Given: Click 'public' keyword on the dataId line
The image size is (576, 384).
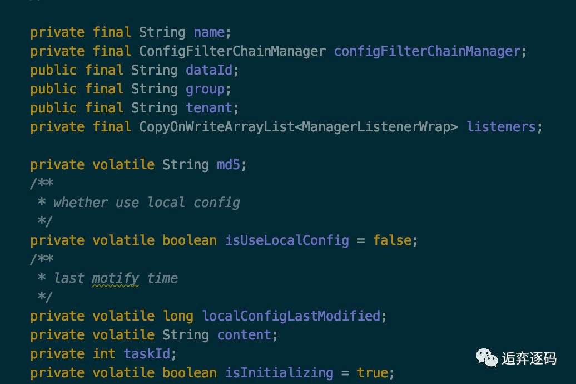Looking at the screenshot, I should pos(53,70).
